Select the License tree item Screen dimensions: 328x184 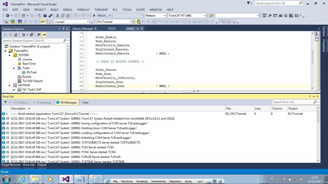coord(27,59)
